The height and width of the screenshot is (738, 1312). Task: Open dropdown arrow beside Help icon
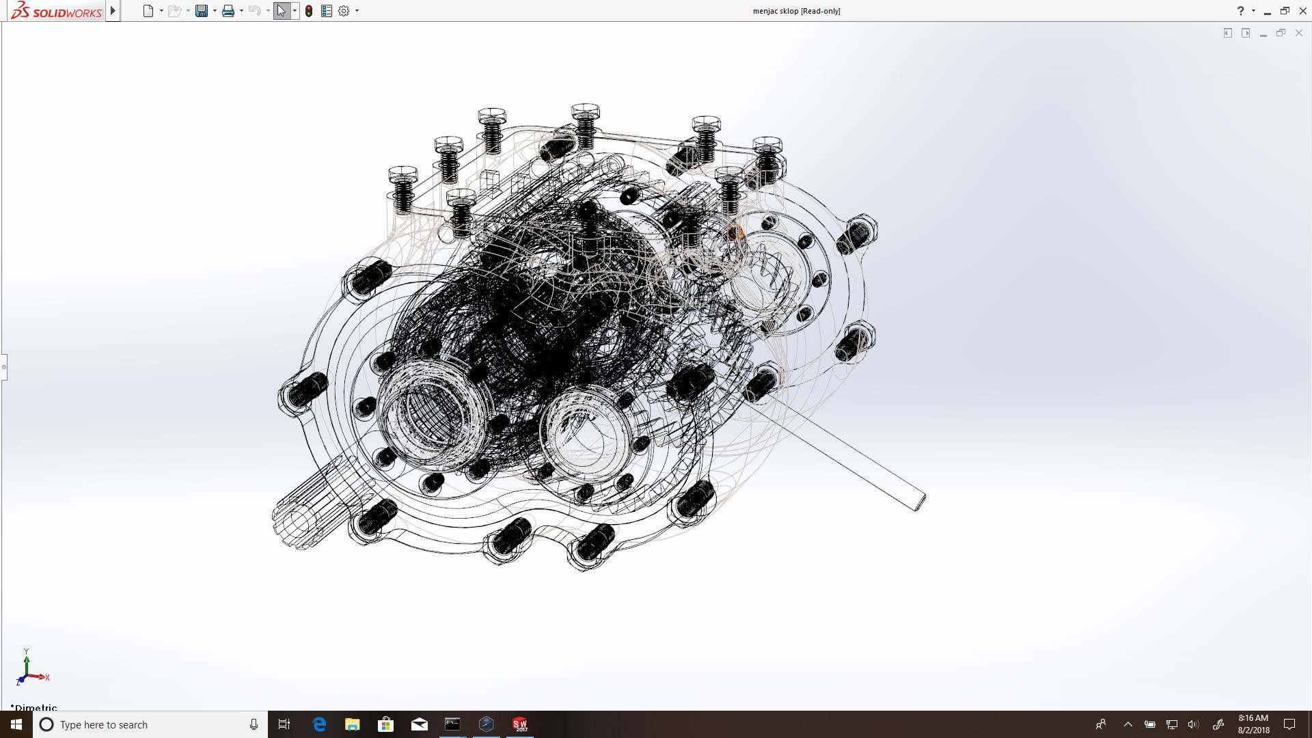point(1253,11)
